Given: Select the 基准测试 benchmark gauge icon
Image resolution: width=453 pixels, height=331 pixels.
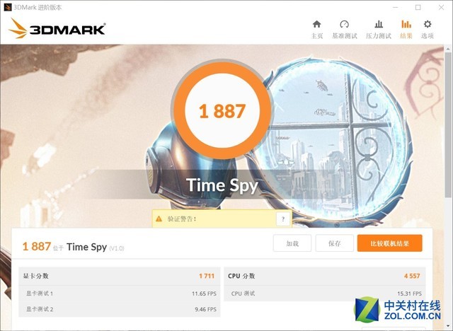Looking at the screenshot, I should [x=345, y=24].
